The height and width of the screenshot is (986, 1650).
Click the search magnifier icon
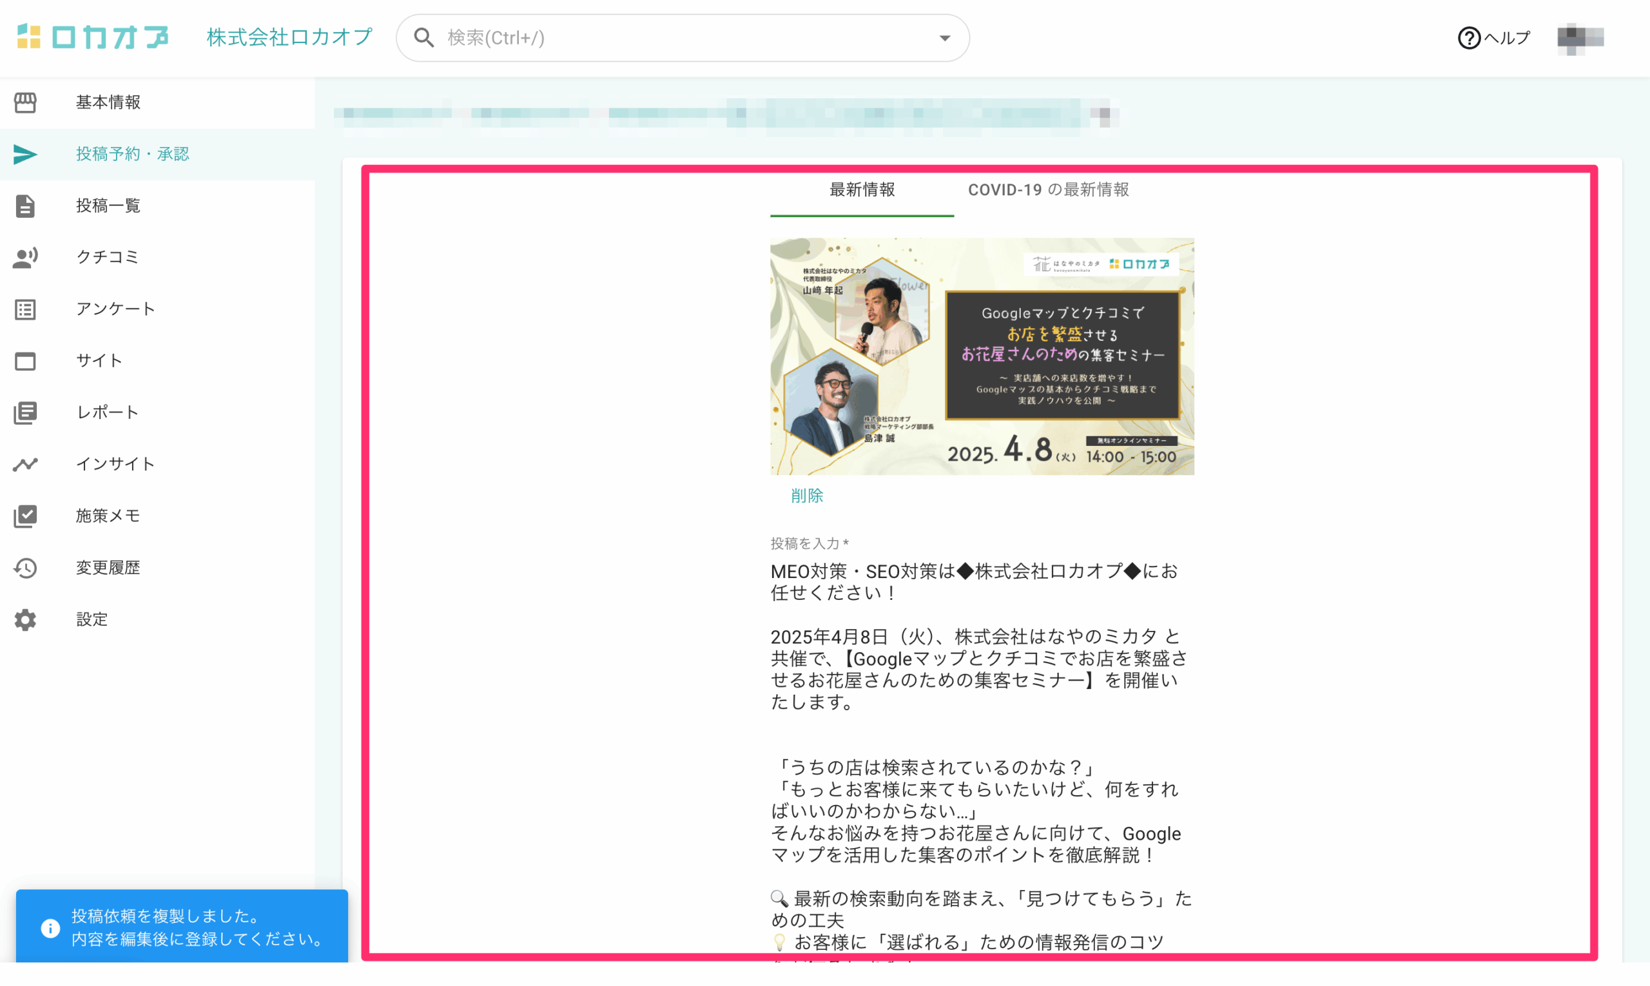pos(424,38)
